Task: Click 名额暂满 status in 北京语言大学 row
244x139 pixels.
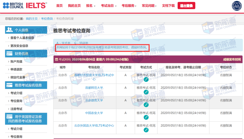Action: 226,100
